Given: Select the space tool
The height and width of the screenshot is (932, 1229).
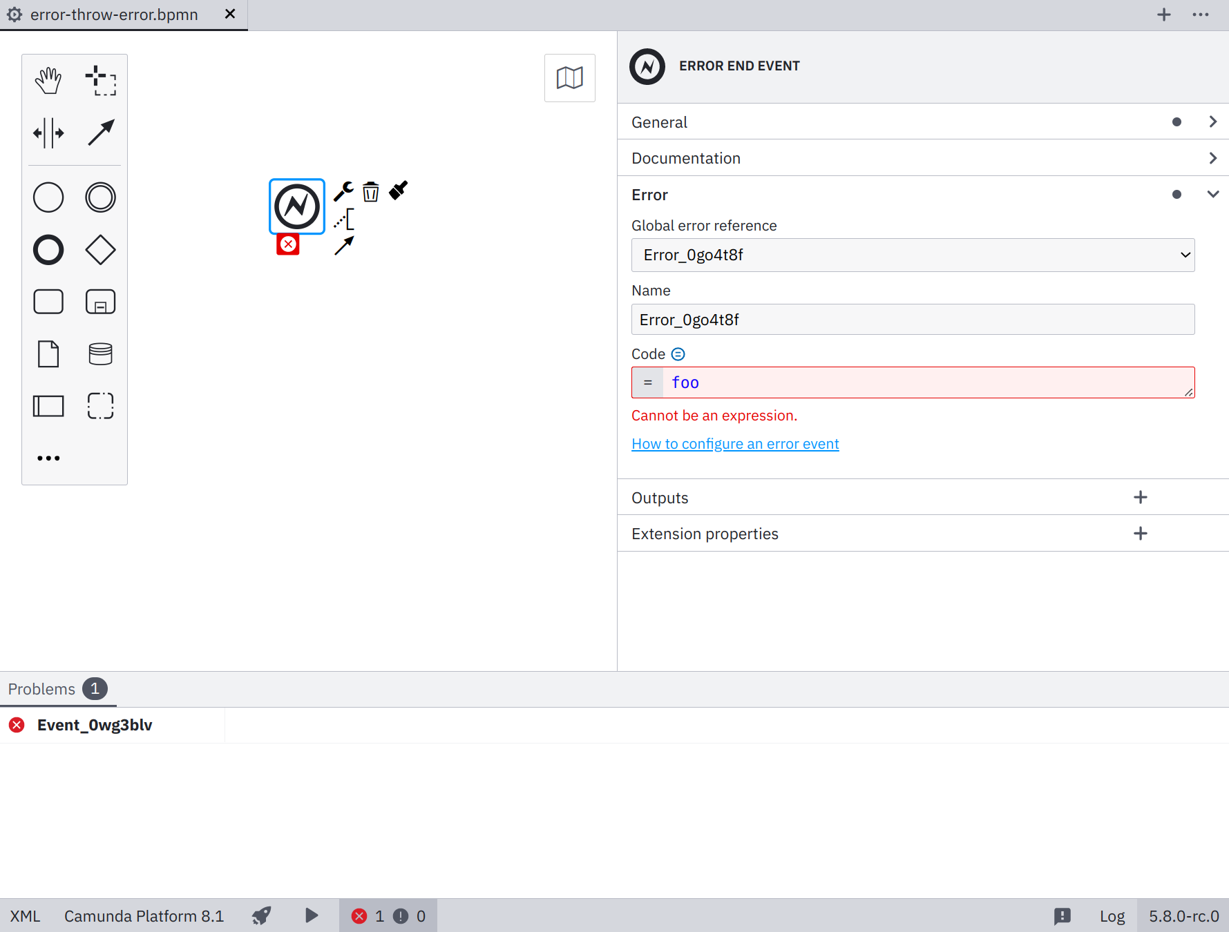Looking at the screenshot, I should (48, 132).
